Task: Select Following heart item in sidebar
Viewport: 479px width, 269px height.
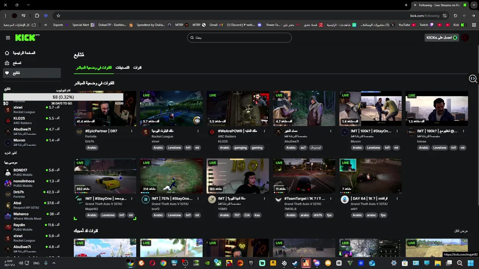Action: (31, 73)
